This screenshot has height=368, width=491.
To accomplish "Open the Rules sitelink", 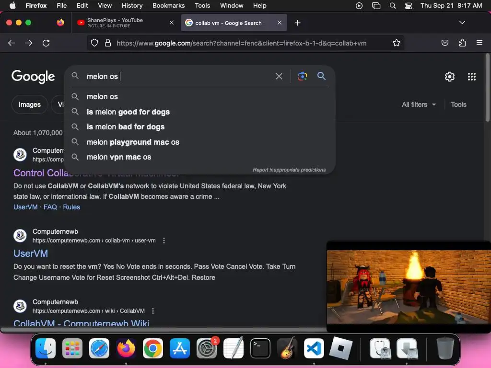I will tap(71, 207).
